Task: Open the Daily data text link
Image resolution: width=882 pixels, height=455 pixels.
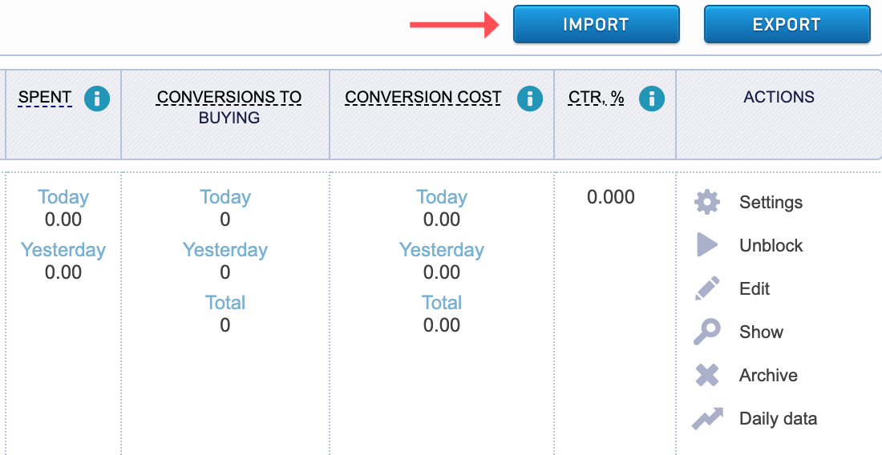Action: point(778,419)
